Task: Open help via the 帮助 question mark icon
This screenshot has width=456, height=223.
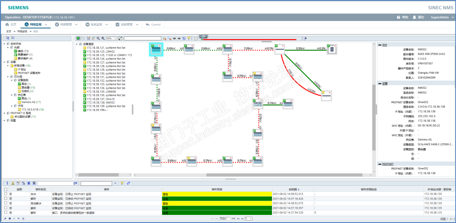Action: [399, 17]
